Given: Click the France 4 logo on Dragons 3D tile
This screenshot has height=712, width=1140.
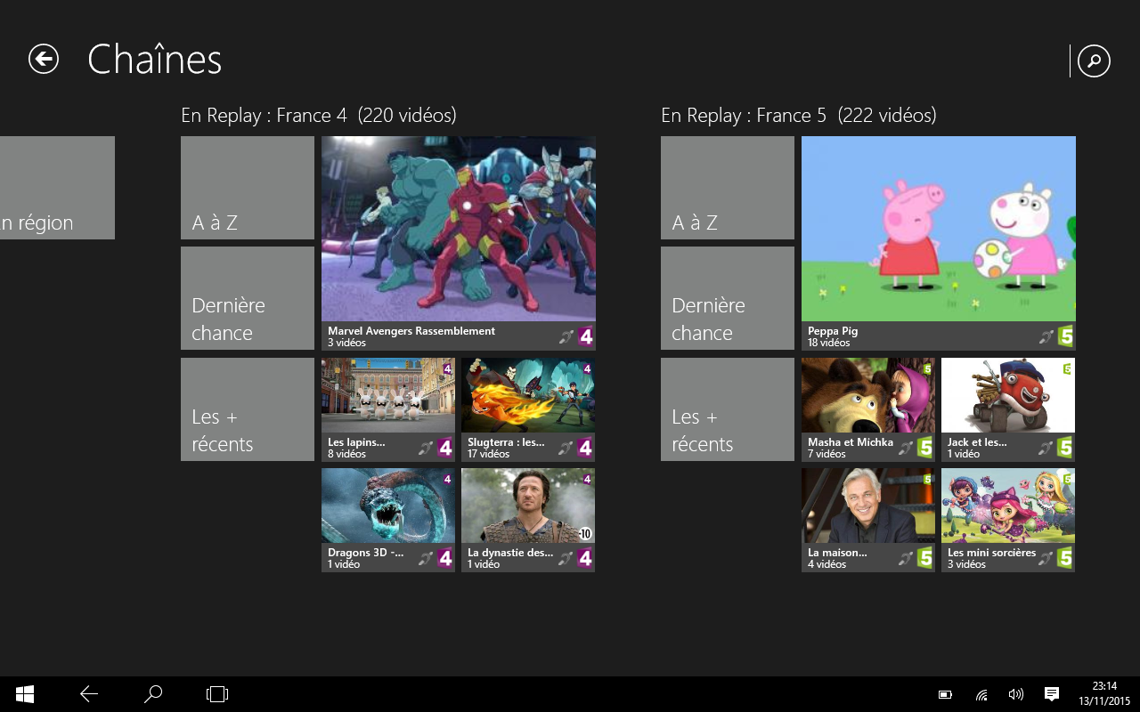Looking at the screenshot, I should [445, 558].
